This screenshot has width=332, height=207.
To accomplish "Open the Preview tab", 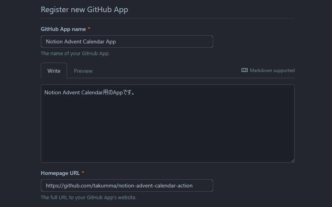I will coord(83,71).
